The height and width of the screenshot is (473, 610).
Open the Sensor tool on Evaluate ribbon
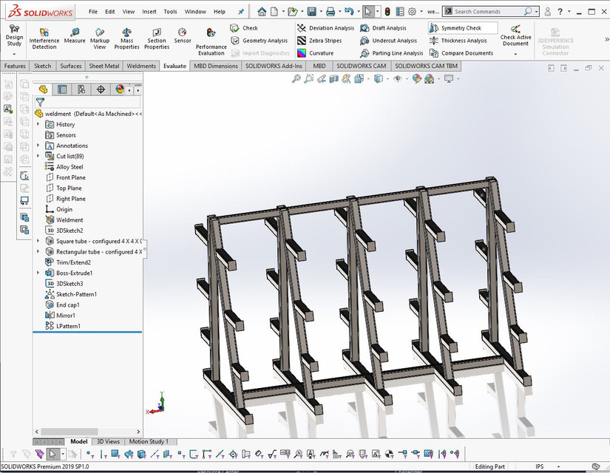coord(183,37)
